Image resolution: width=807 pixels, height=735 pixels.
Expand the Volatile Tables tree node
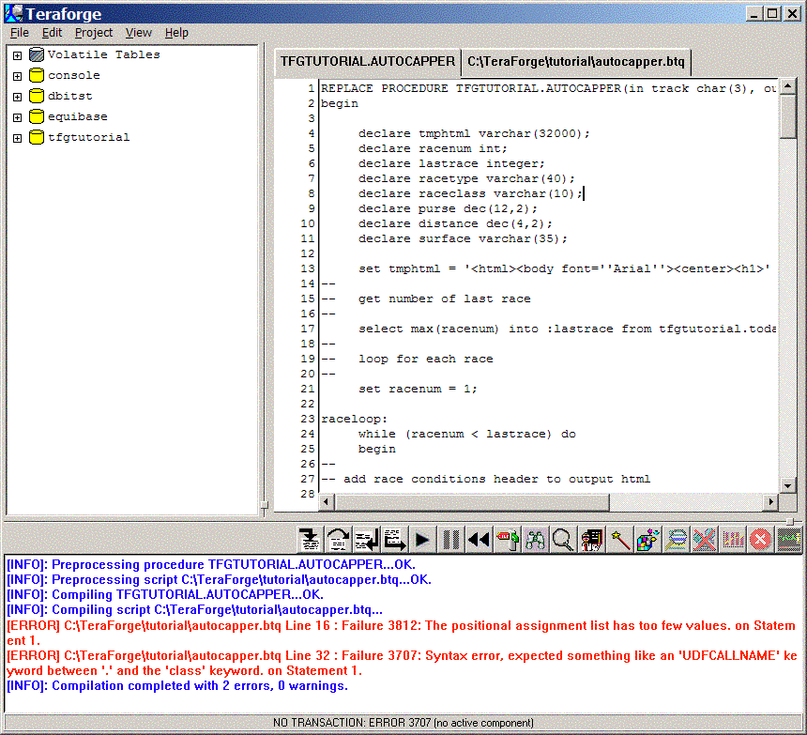tap(18, 55)
